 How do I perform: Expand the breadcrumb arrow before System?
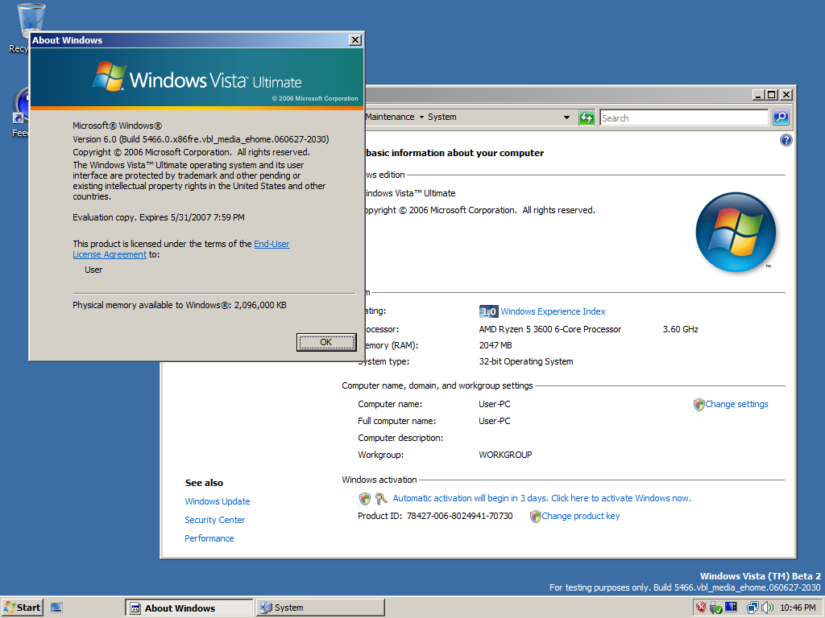421,117
